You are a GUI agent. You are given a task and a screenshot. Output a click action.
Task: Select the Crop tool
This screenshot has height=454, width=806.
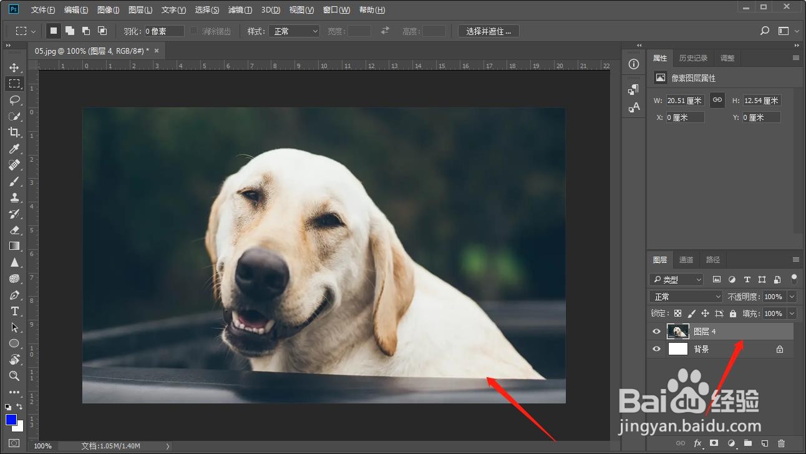pos(14,132)
